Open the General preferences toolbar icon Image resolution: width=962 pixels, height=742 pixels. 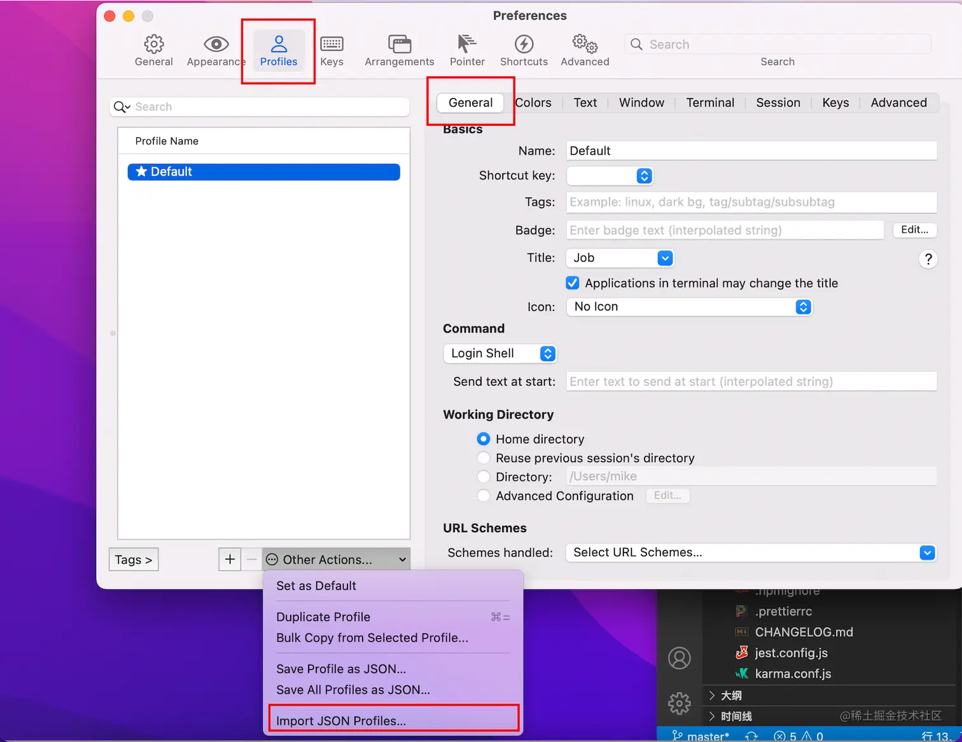153,50
